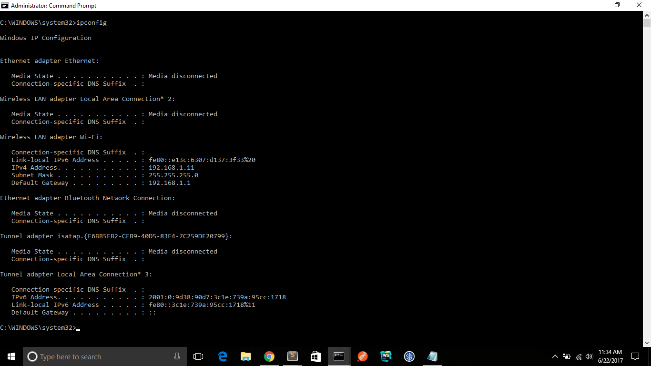Click the volume speaker tray icon
The image size is (651, 366).
(x=589, y=356)
